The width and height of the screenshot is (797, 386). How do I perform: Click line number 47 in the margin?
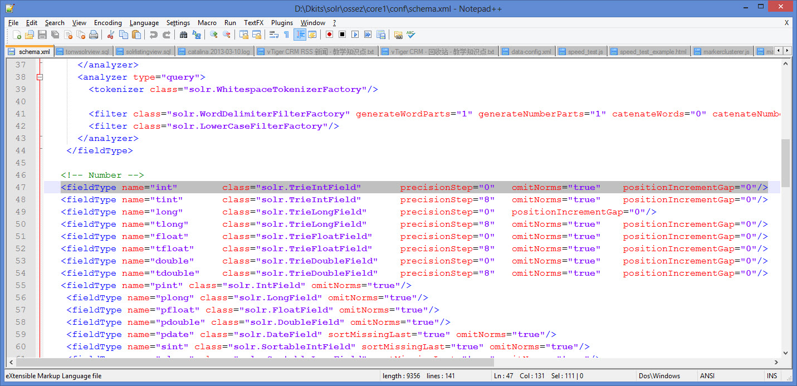(20, 187)
